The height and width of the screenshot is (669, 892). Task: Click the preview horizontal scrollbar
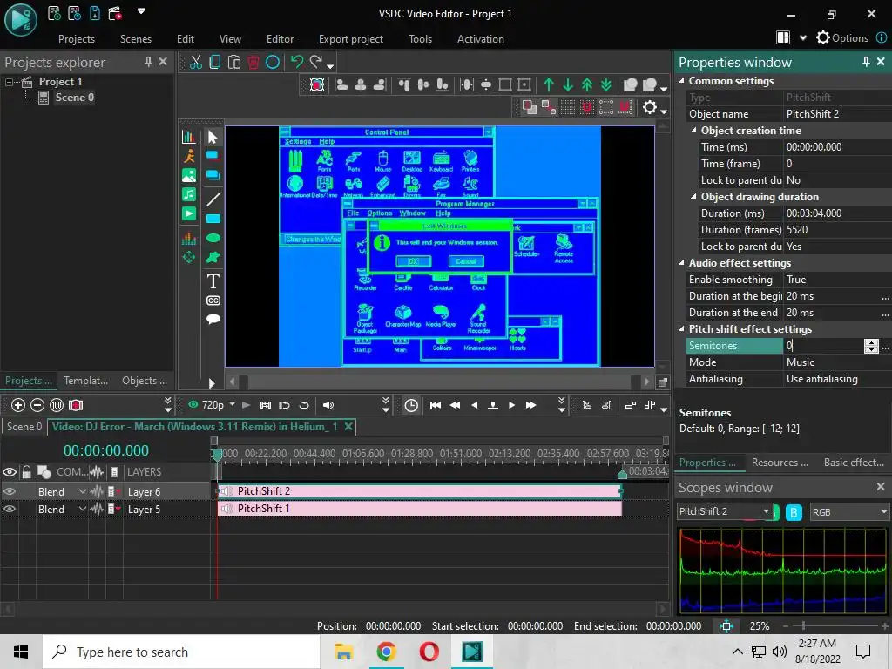439,382
